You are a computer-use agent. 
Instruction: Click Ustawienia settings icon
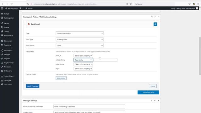tap(2, 71)
